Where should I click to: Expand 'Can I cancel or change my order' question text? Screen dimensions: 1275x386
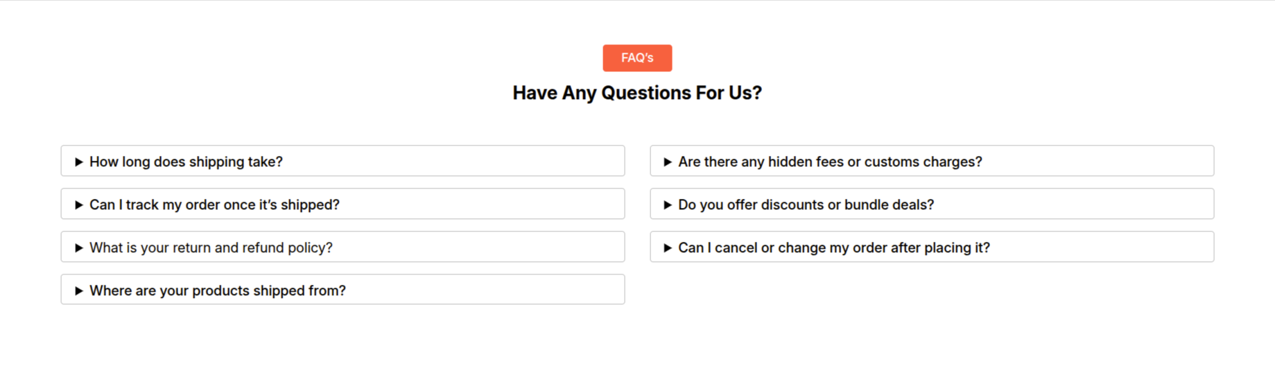[833, 248]
